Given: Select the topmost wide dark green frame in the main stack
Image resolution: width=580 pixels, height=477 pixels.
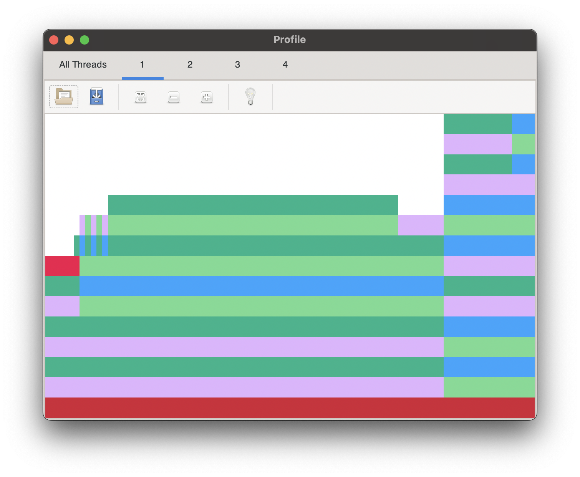Looking at the screenshot, I should click(253, 205).
